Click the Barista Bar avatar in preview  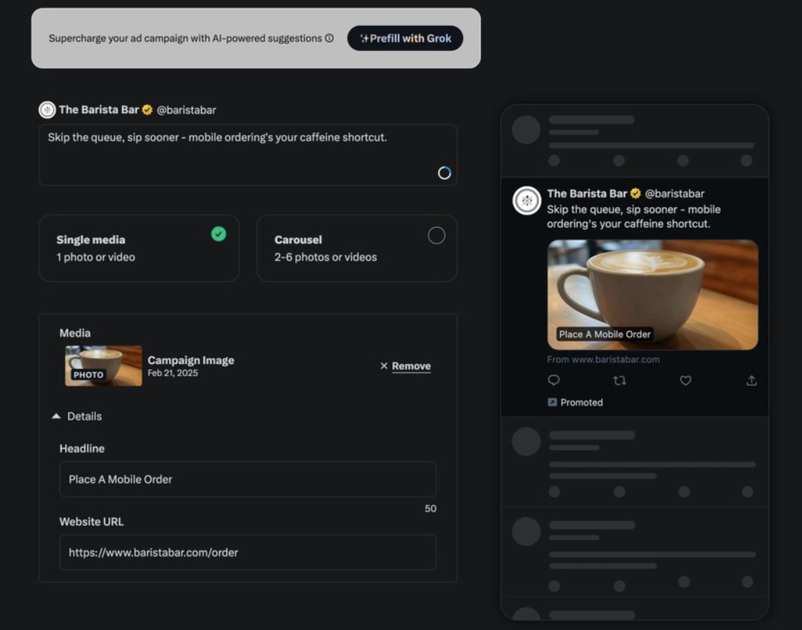(527, 200)
